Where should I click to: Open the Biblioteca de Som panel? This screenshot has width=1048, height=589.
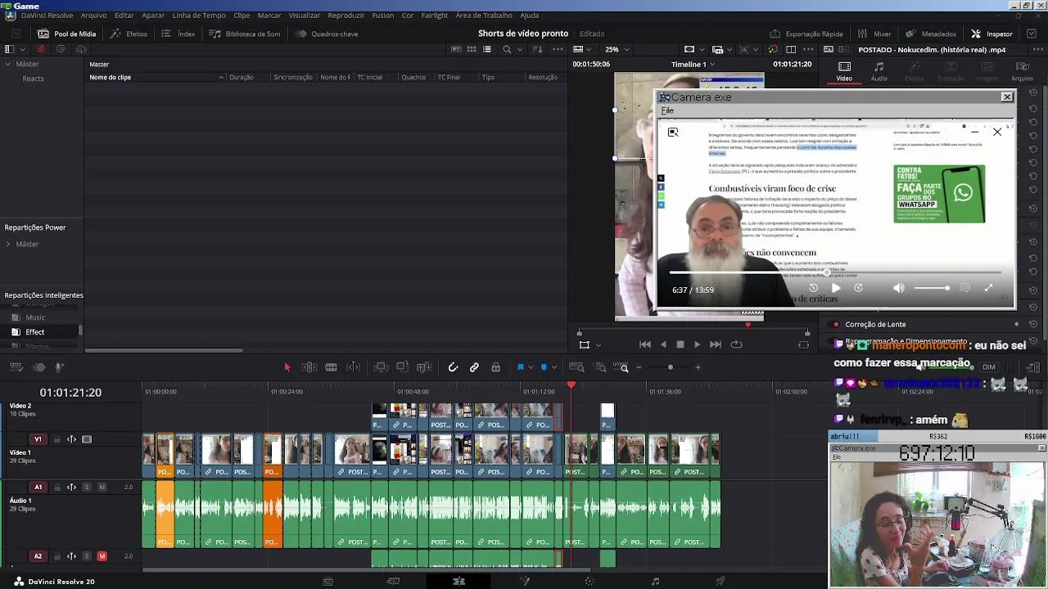click(x=244, y=34)
